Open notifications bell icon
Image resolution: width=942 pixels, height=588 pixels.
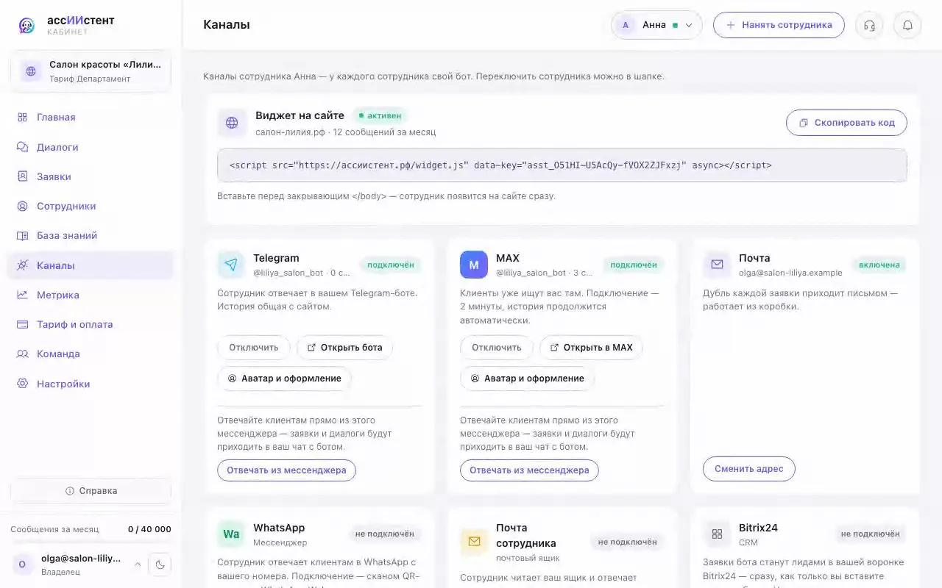(x=907, y=25)
